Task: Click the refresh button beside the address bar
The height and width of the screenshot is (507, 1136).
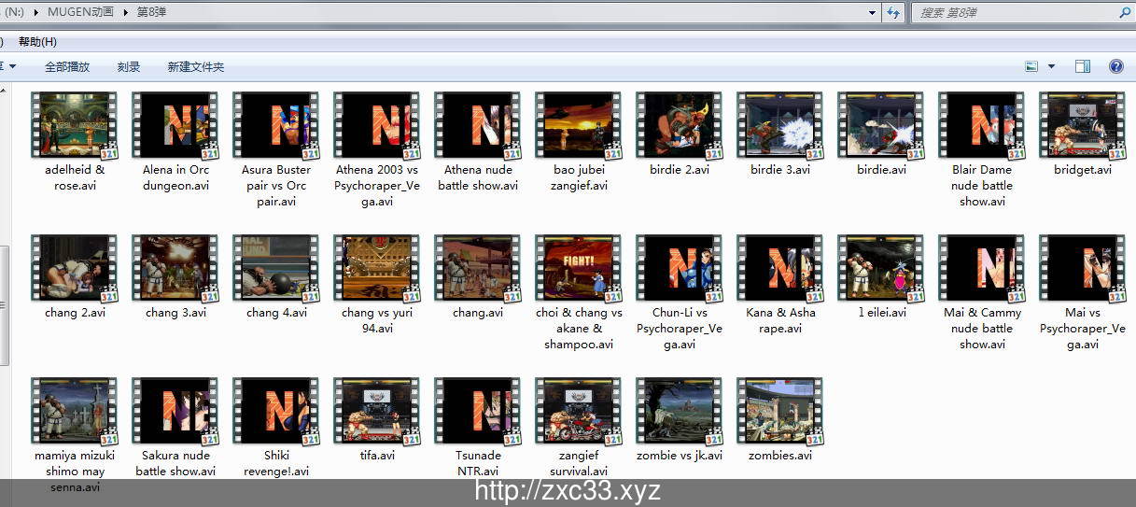Action: pyautogui.click(x=893, y=12)
